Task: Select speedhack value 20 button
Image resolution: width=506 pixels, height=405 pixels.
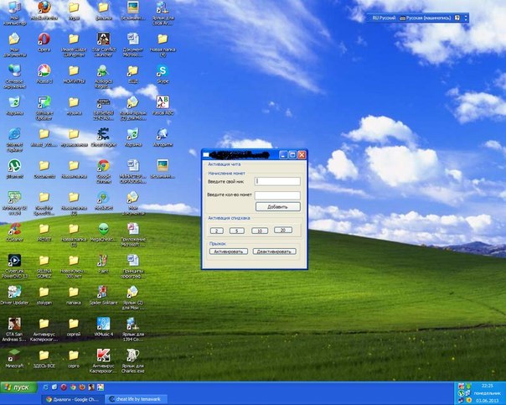Action: point(283,230)
